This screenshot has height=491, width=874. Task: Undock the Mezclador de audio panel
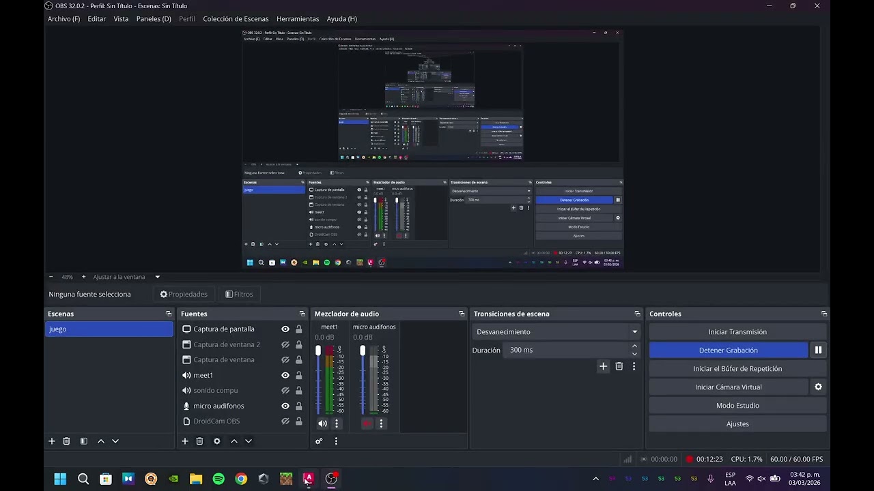(x=462, y=314)
